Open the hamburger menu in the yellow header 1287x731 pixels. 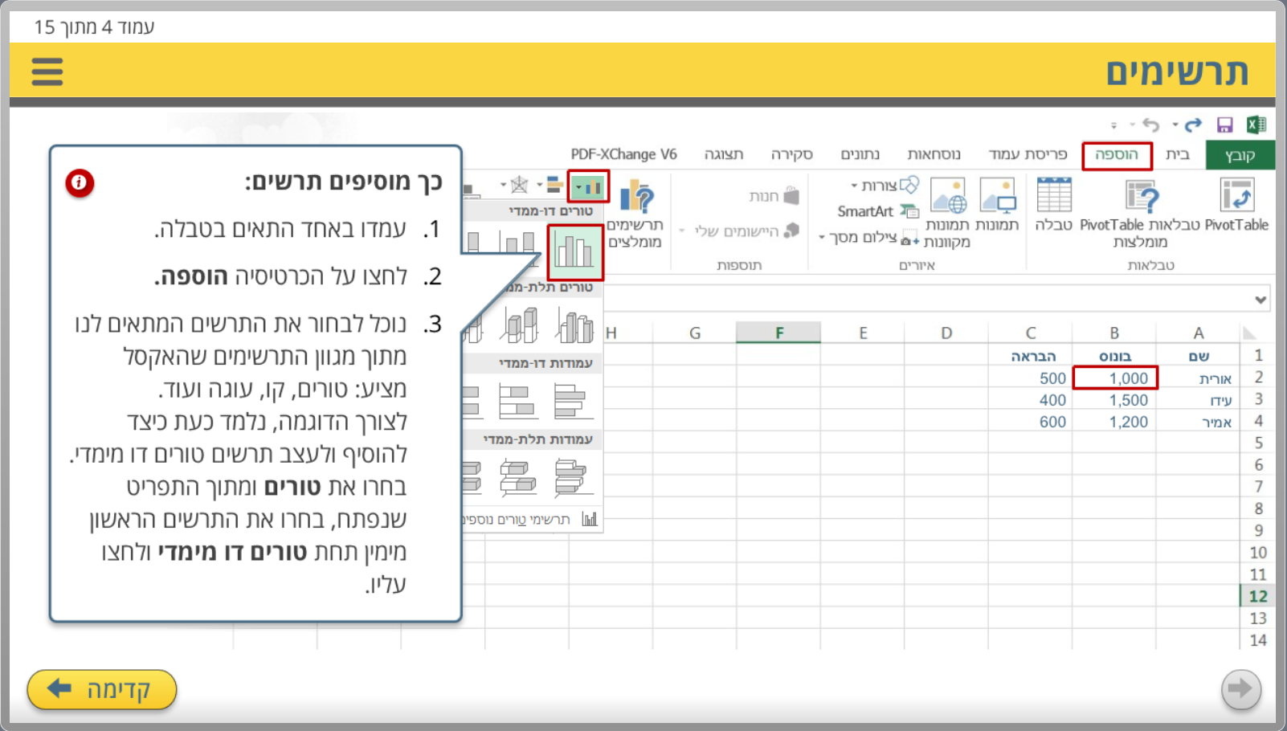(47, 71)
